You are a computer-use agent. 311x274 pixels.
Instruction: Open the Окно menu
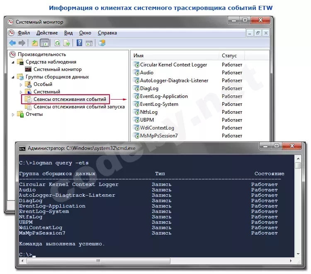pos(85,33)
